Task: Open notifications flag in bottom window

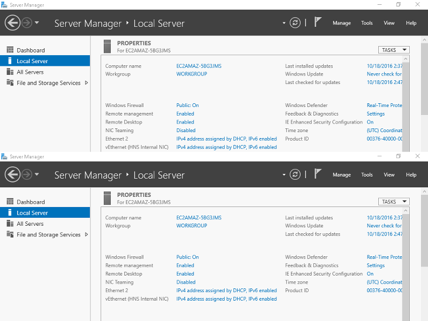Action: pyautogui.click(x=317, y=174)
